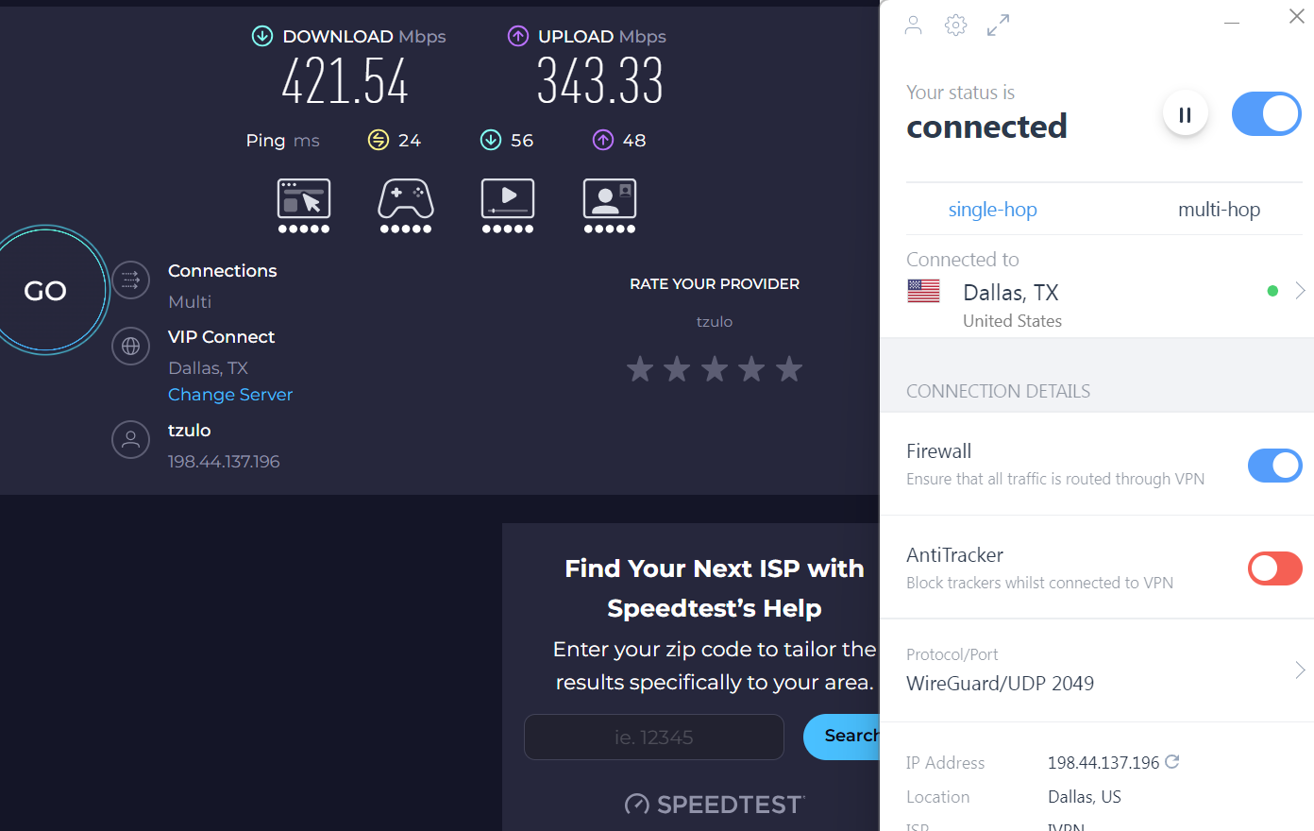Click the Connections multi icon
The height and width of the screenshot is (831, 1314).
click(131, 280)
